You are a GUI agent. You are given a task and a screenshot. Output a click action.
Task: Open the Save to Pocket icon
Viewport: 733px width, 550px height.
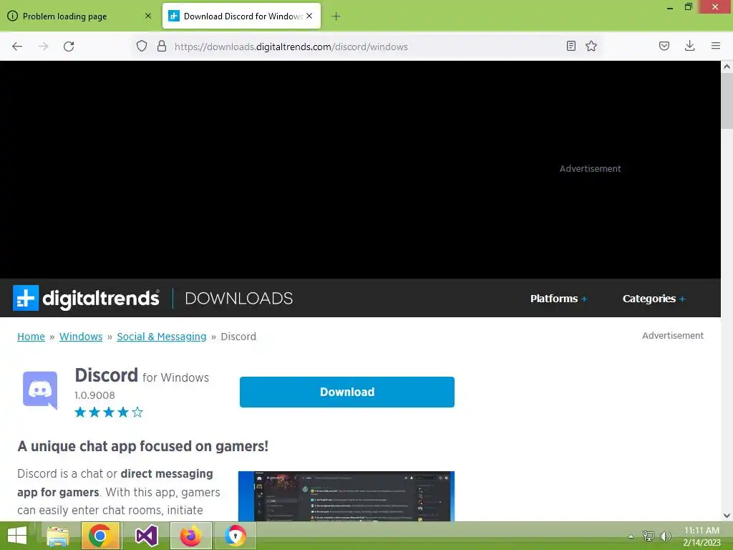point(664,46)
